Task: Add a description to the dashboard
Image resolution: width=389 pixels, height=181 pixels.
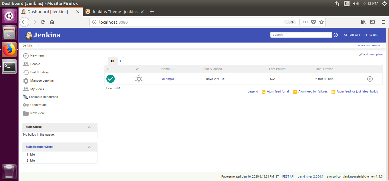Action: (373, 54)
